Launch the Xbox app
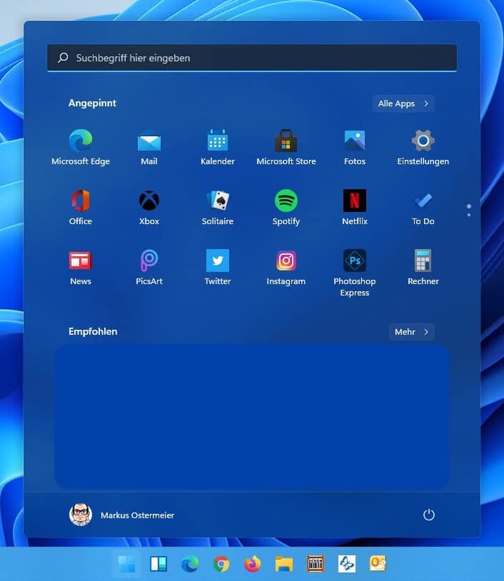The height and width of the screenshot is (581, 504). (x=149, y=201)
